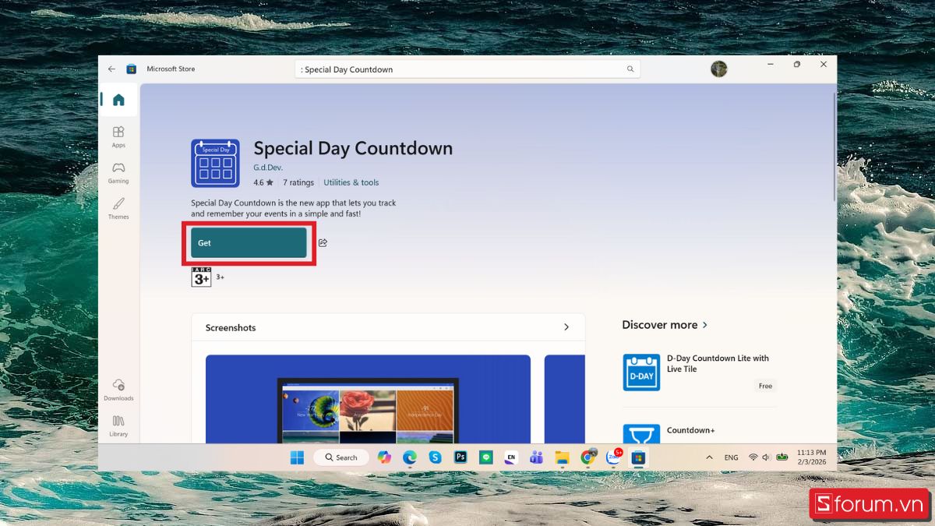The height and width of the screenshot is (526, 935).
Task: Show hidden system tray icons
Action: [709, 457]
